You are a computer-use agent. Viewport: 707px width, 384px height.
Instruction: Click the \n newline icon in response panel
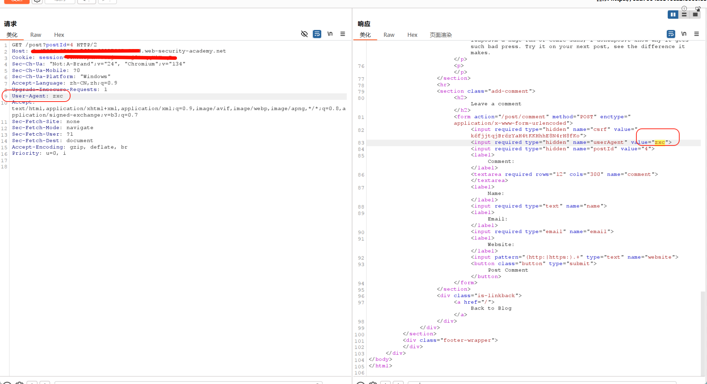tap(683, 34)
